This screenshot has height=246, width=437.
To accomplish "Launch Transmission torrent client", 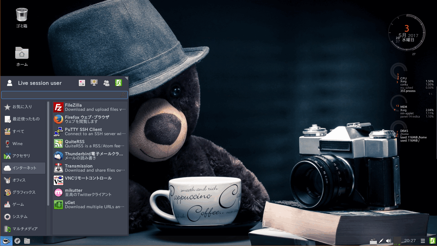I will click(90, 168).
